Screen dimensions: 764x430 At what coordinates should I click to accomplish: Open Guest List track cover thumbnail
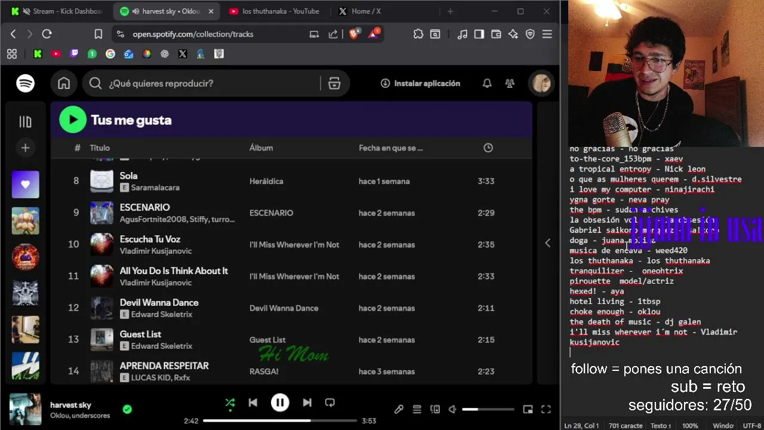(x=101, y=340)
